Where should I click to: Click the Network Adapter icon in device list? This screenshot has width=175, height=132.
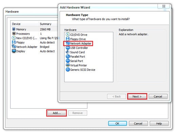[14, 46]
